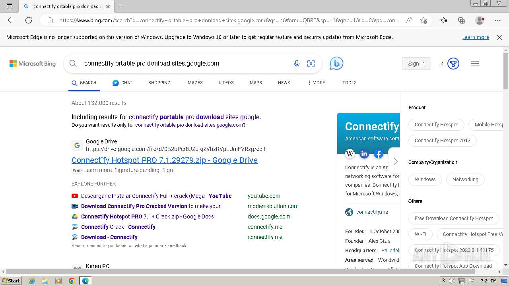Viewport: 509px width, 286px height.
Task: Dismiss the Edge unsupported notification bar
Action: pyautogui.click(x=499, y=37)
